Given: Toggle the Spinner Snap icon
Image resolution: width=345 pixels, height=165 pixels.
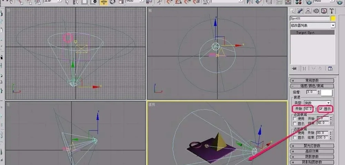Looking at the screenshot, I should click(x=196, y=2).
